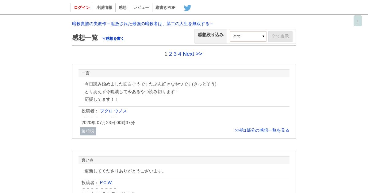
Task: Click the Twitter bird icon
Action: pyautogui.click(x=187, y=8)
